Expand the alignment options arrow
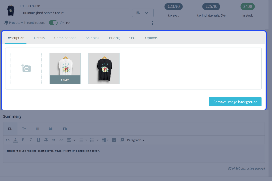272x181 pixels. [x=75, y=140]
